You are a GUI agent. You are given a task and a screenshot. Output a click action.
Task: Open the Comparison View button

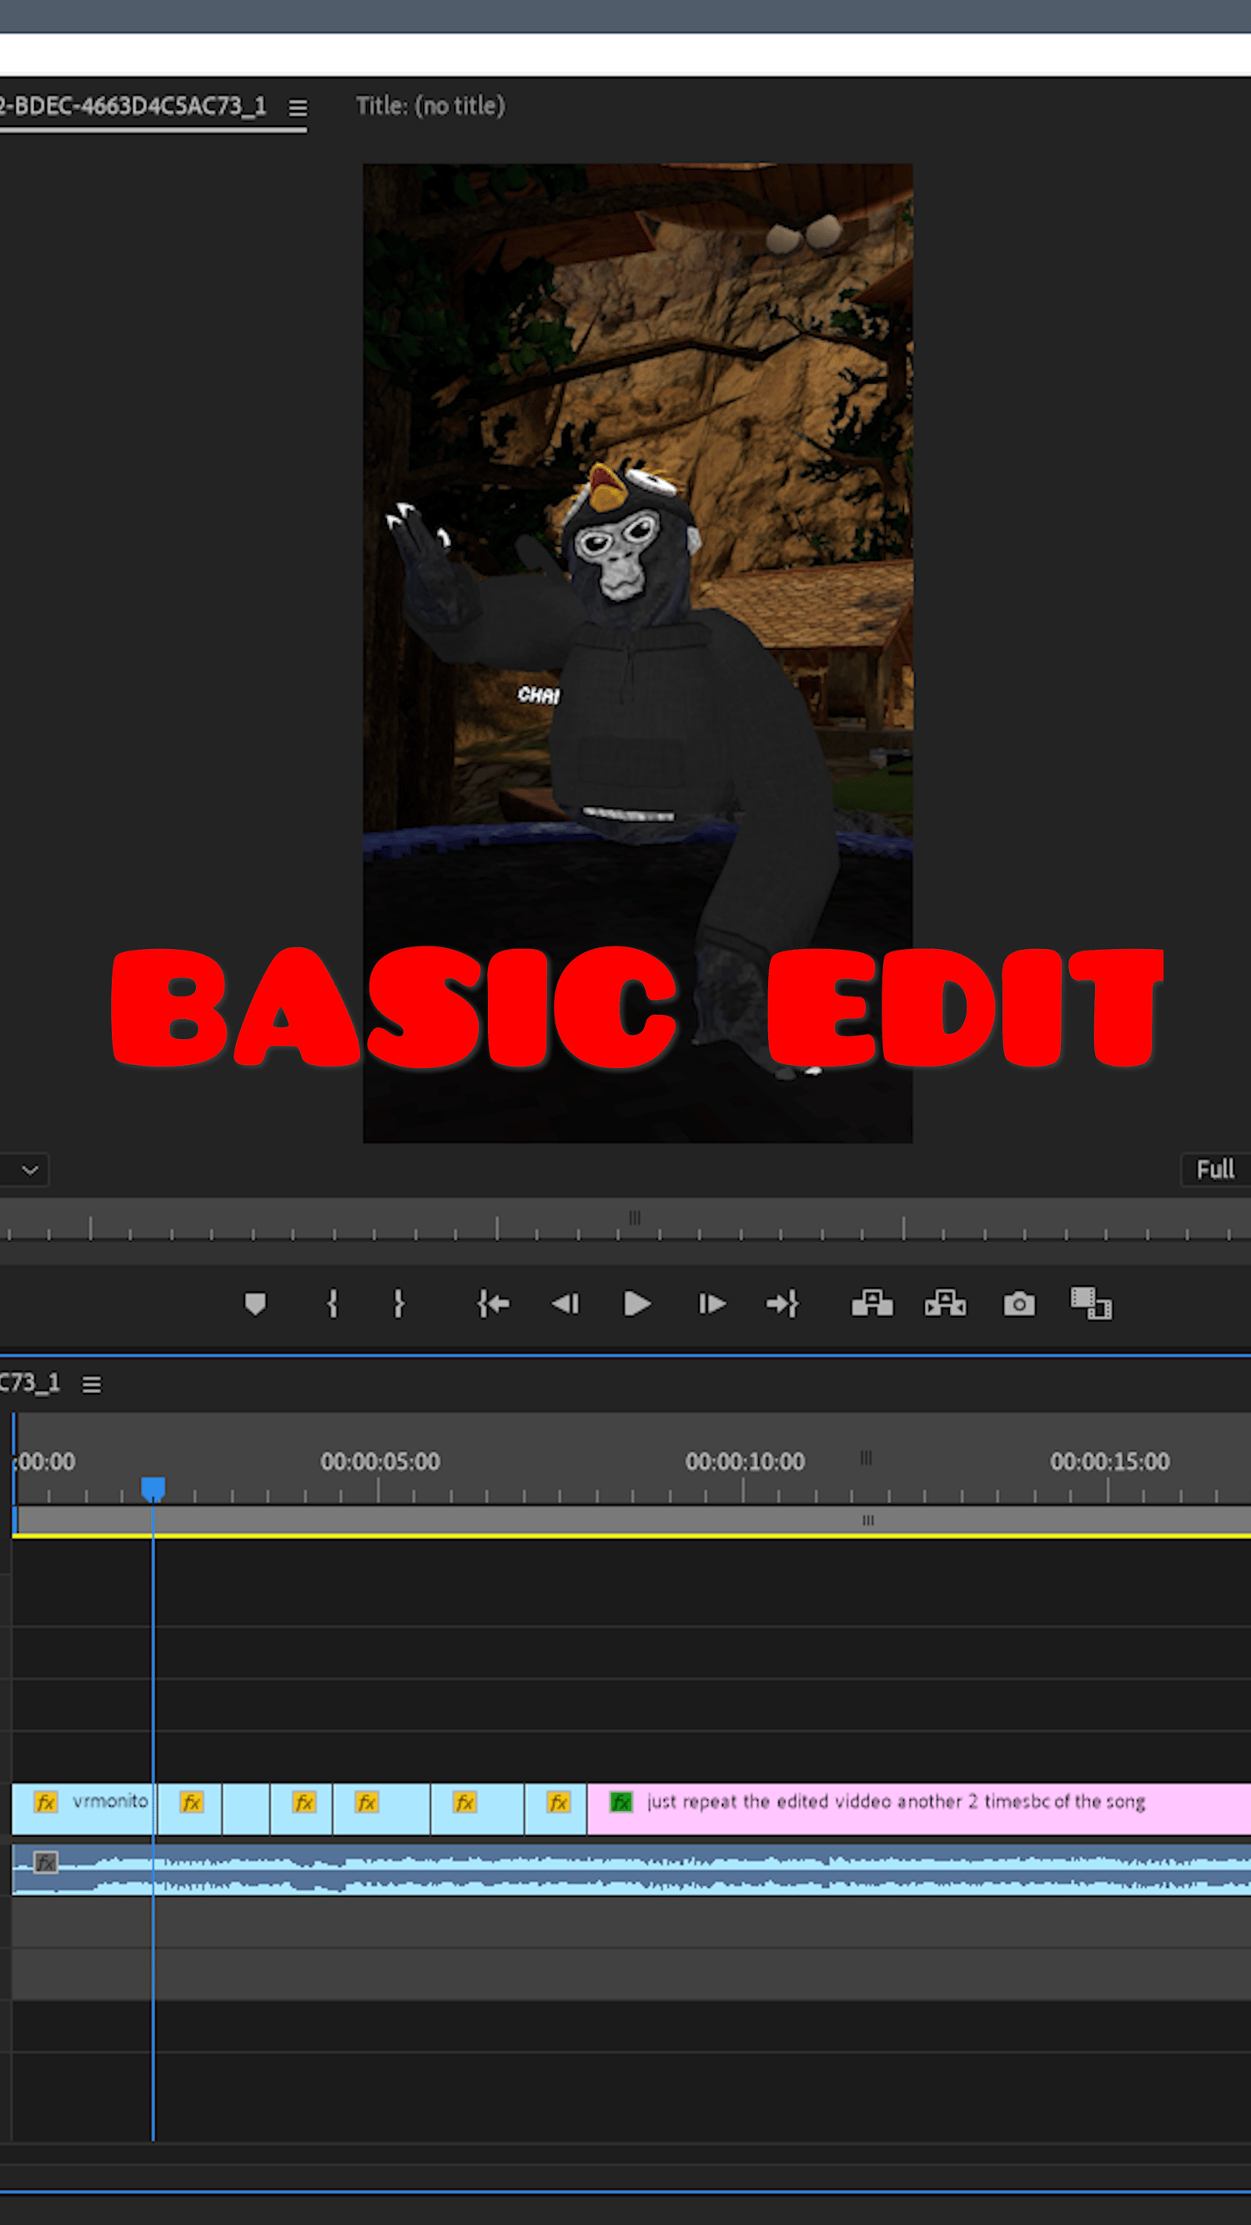[1091, 1304]
